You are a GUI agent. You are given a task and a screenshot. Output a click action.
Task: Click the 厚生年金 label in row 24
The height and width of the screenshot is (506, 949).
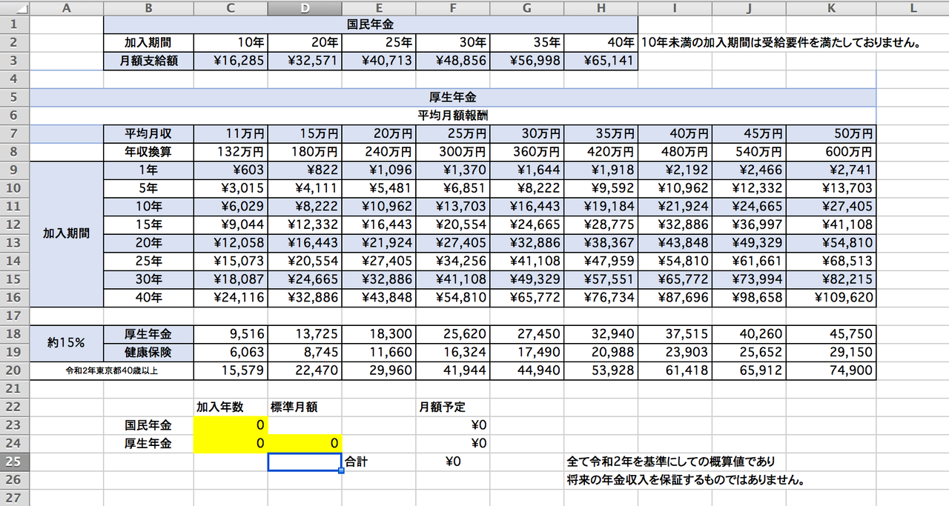pyautogui.click(x=149, y=443)
